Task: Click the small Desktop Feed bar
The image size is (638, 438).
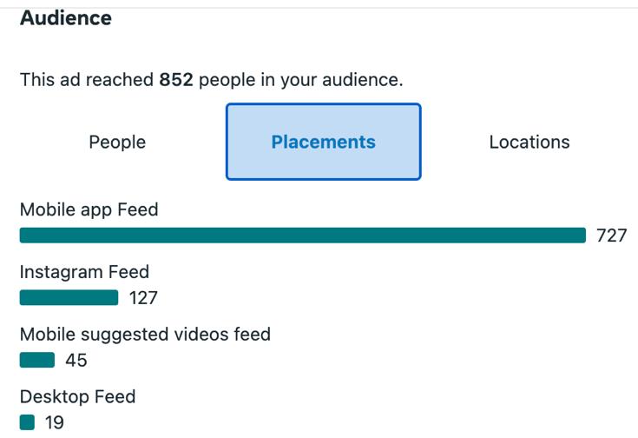Action: pos(27,422)
